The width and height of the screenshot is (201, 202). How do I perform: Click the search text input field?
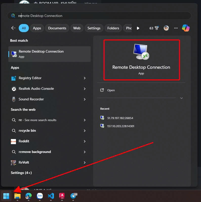click(101, 16)
